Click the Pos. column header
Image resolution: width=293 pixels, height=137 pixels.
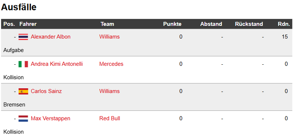(9, 24)
